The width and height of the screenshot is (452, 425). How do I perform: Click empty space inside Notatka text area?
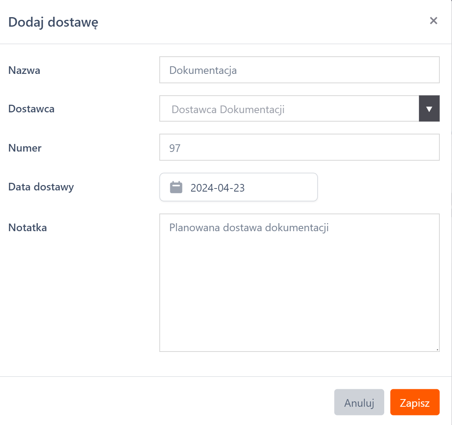click(299, 297)
